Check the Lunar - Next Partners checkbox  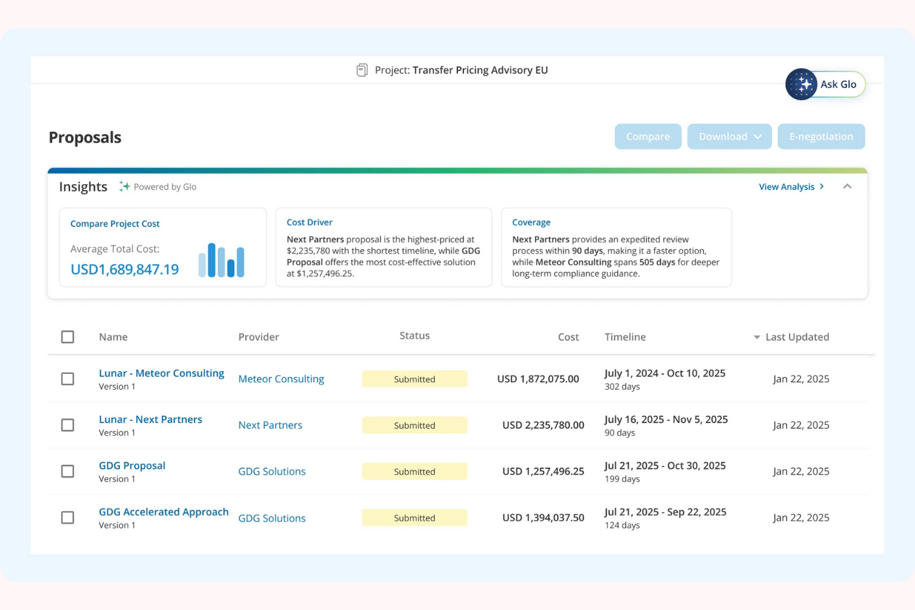tap(67, 425)
